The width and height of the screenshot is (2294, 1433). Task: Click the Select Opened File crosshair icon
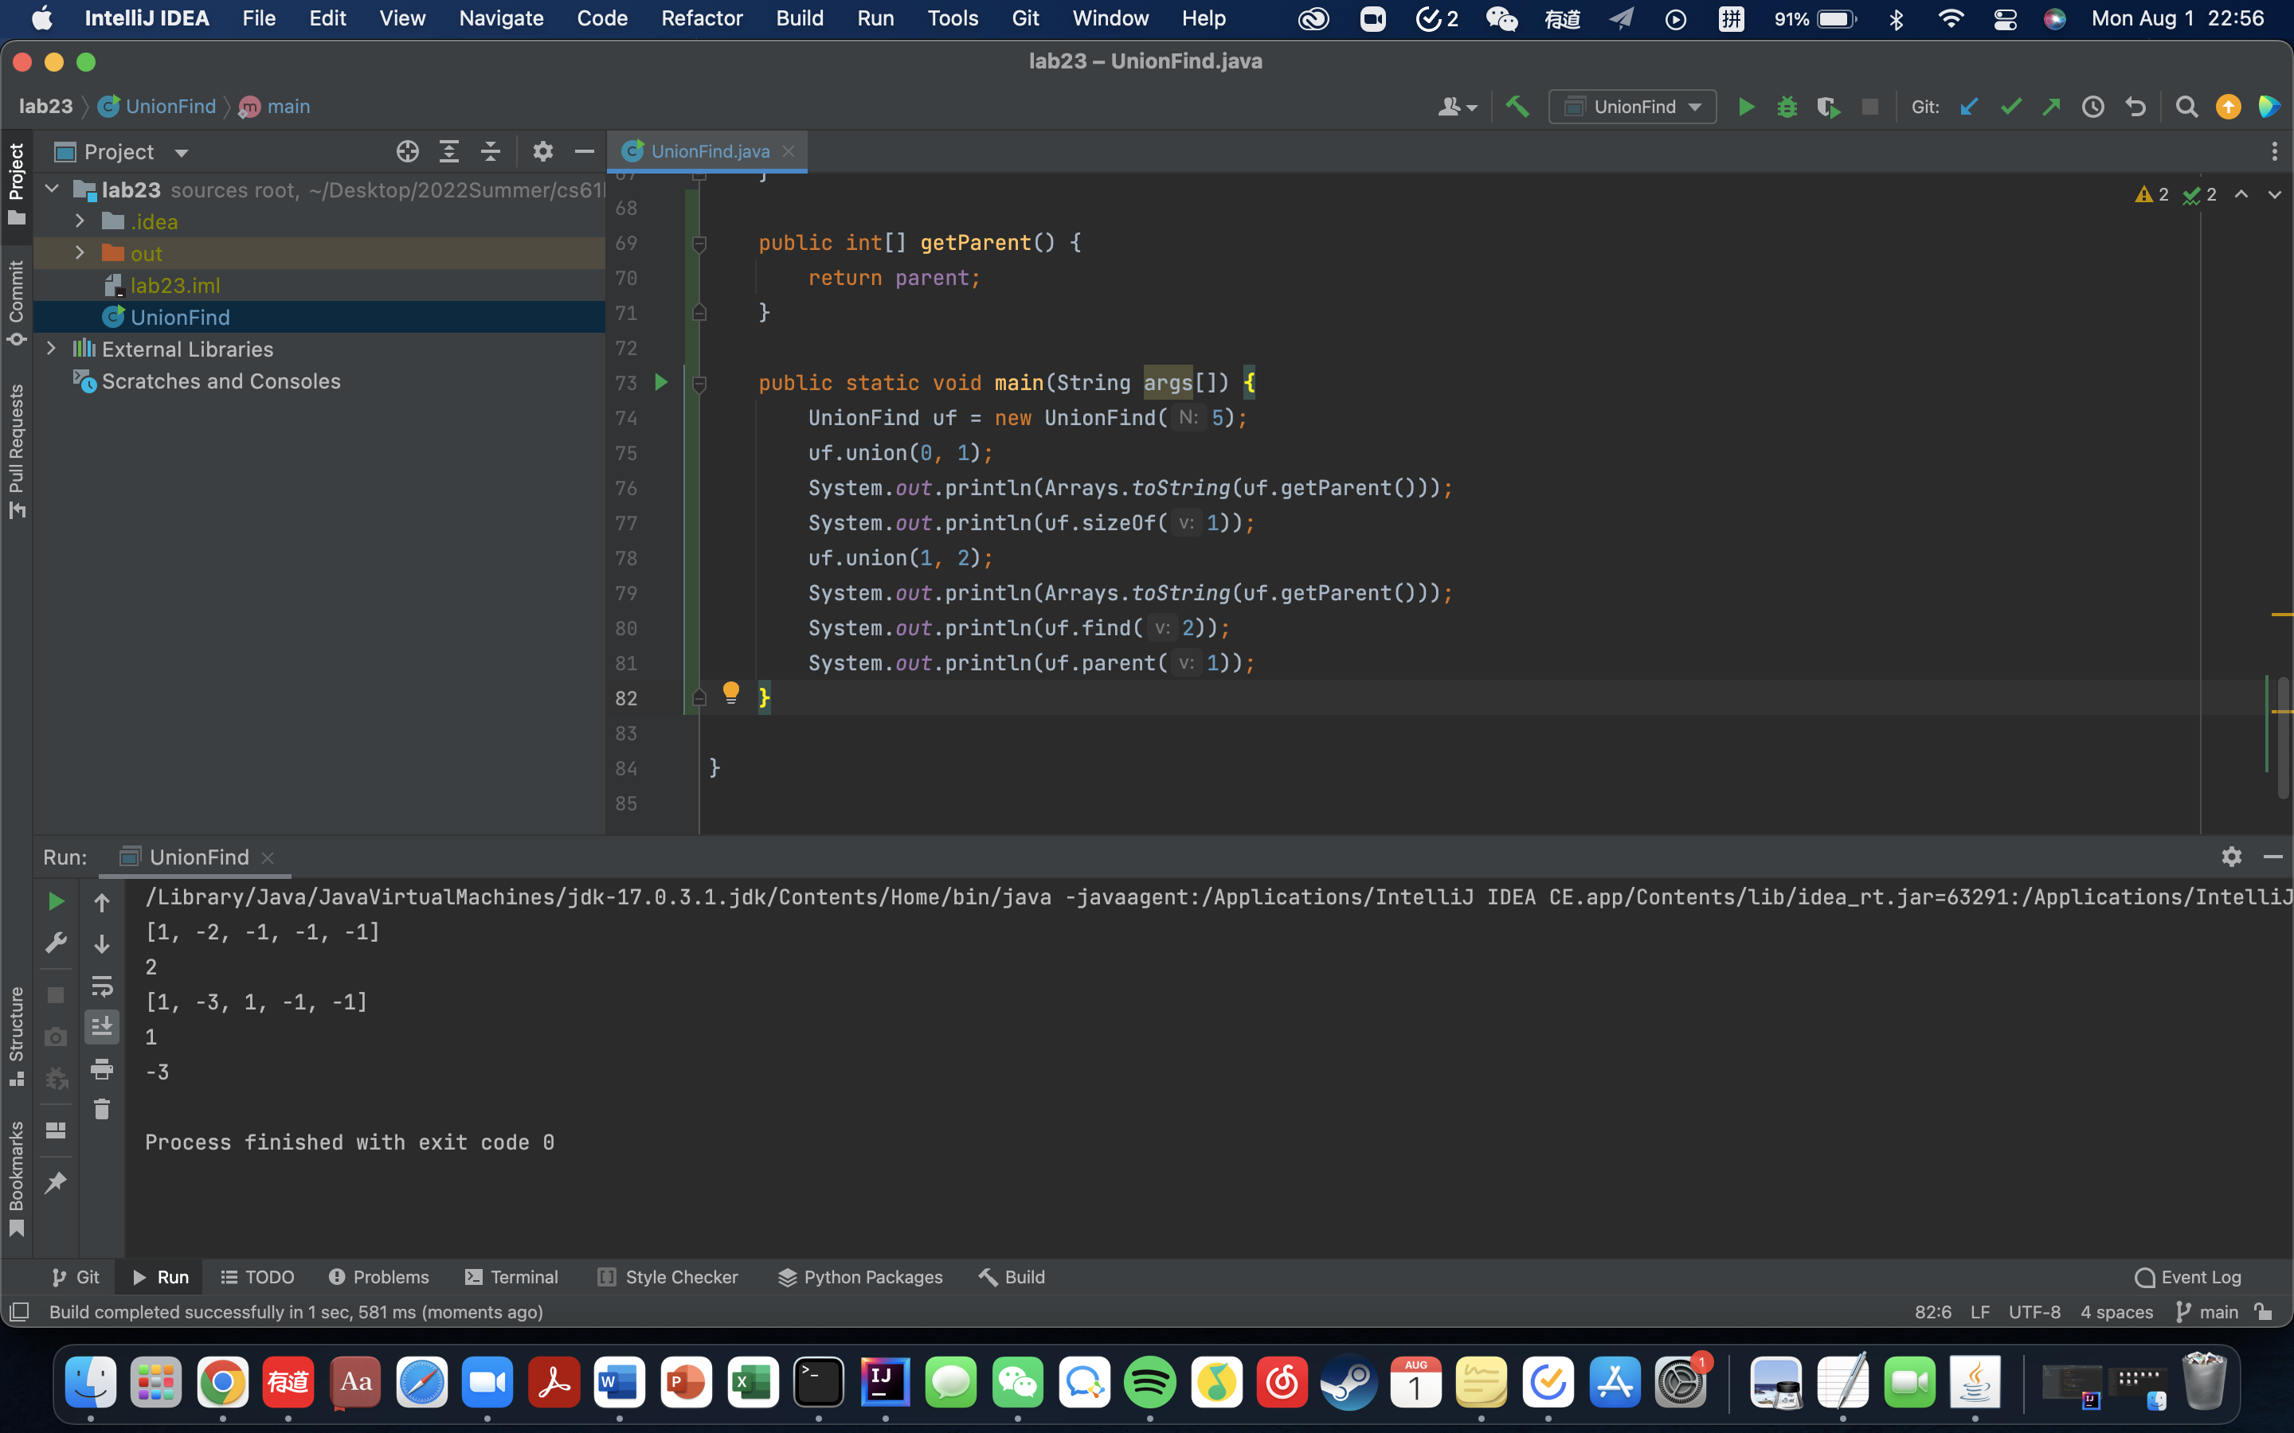pos(408,151)
